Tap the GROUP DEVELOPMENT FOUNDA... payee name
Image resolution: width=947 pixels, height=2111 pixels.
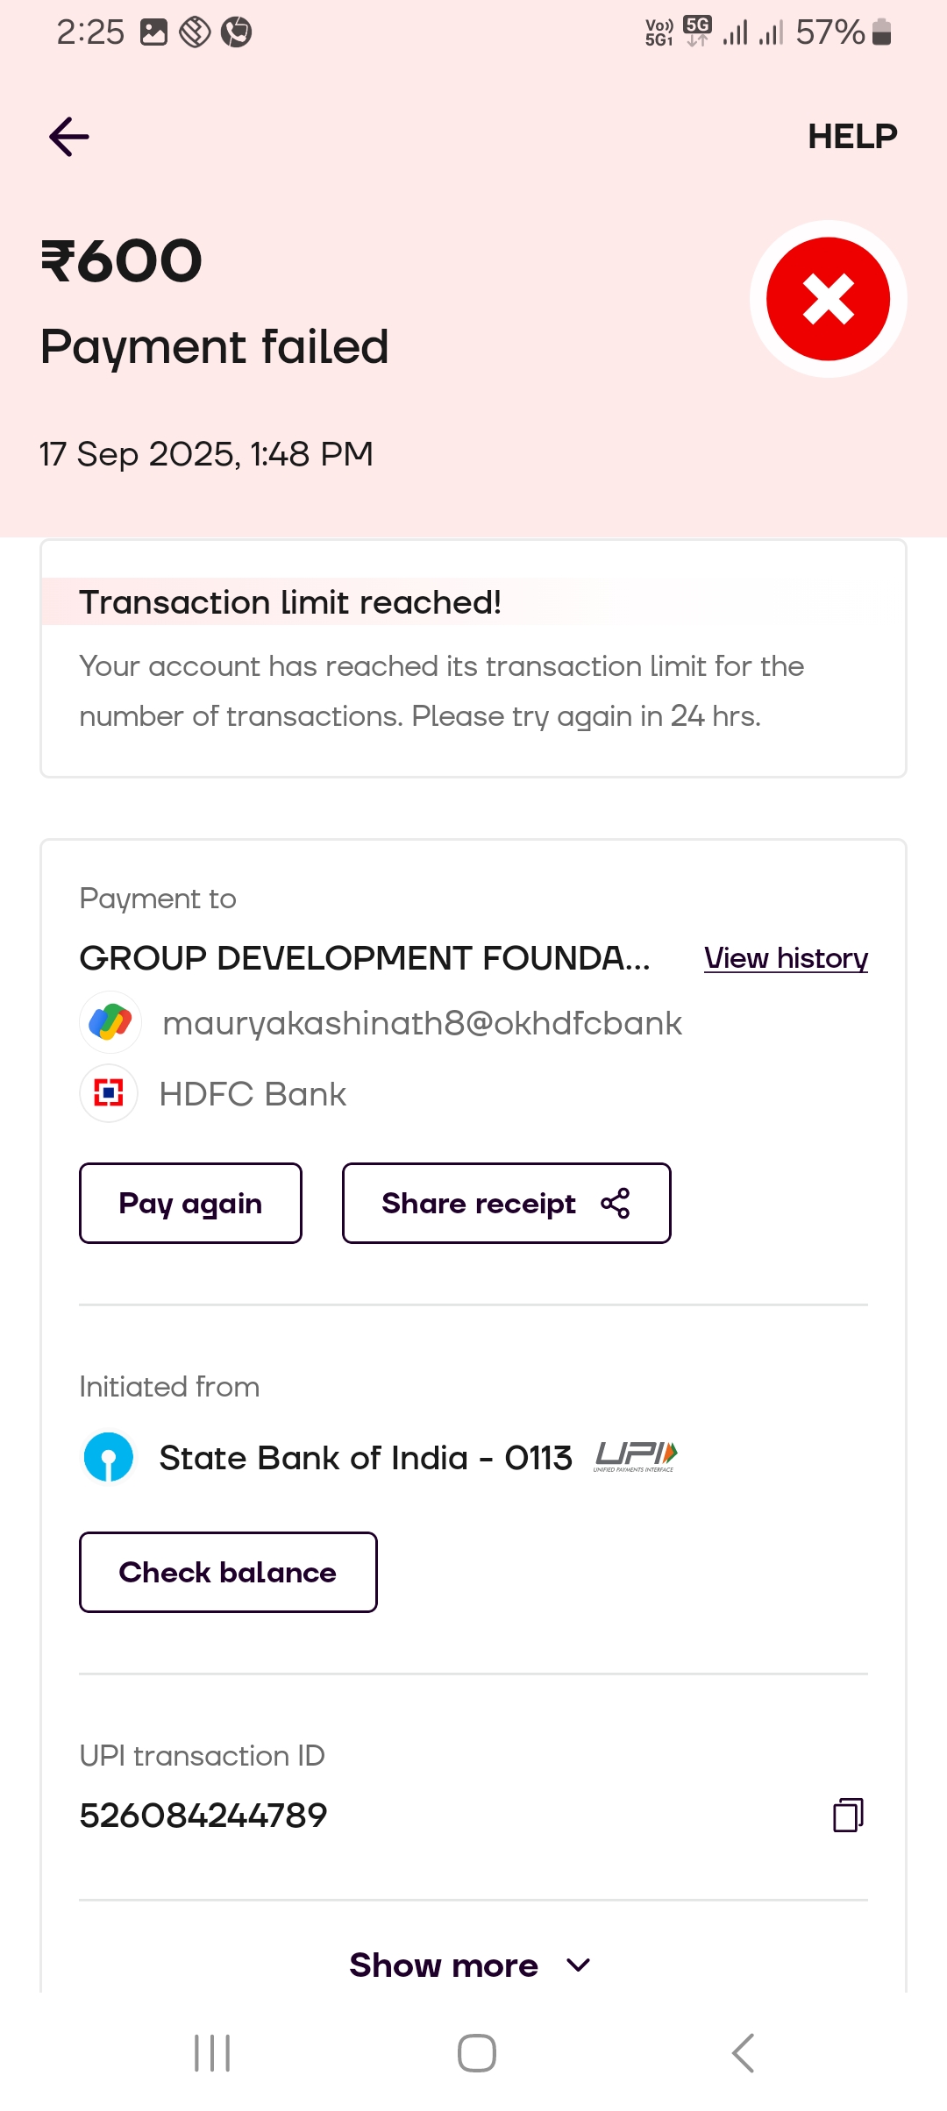365,958
